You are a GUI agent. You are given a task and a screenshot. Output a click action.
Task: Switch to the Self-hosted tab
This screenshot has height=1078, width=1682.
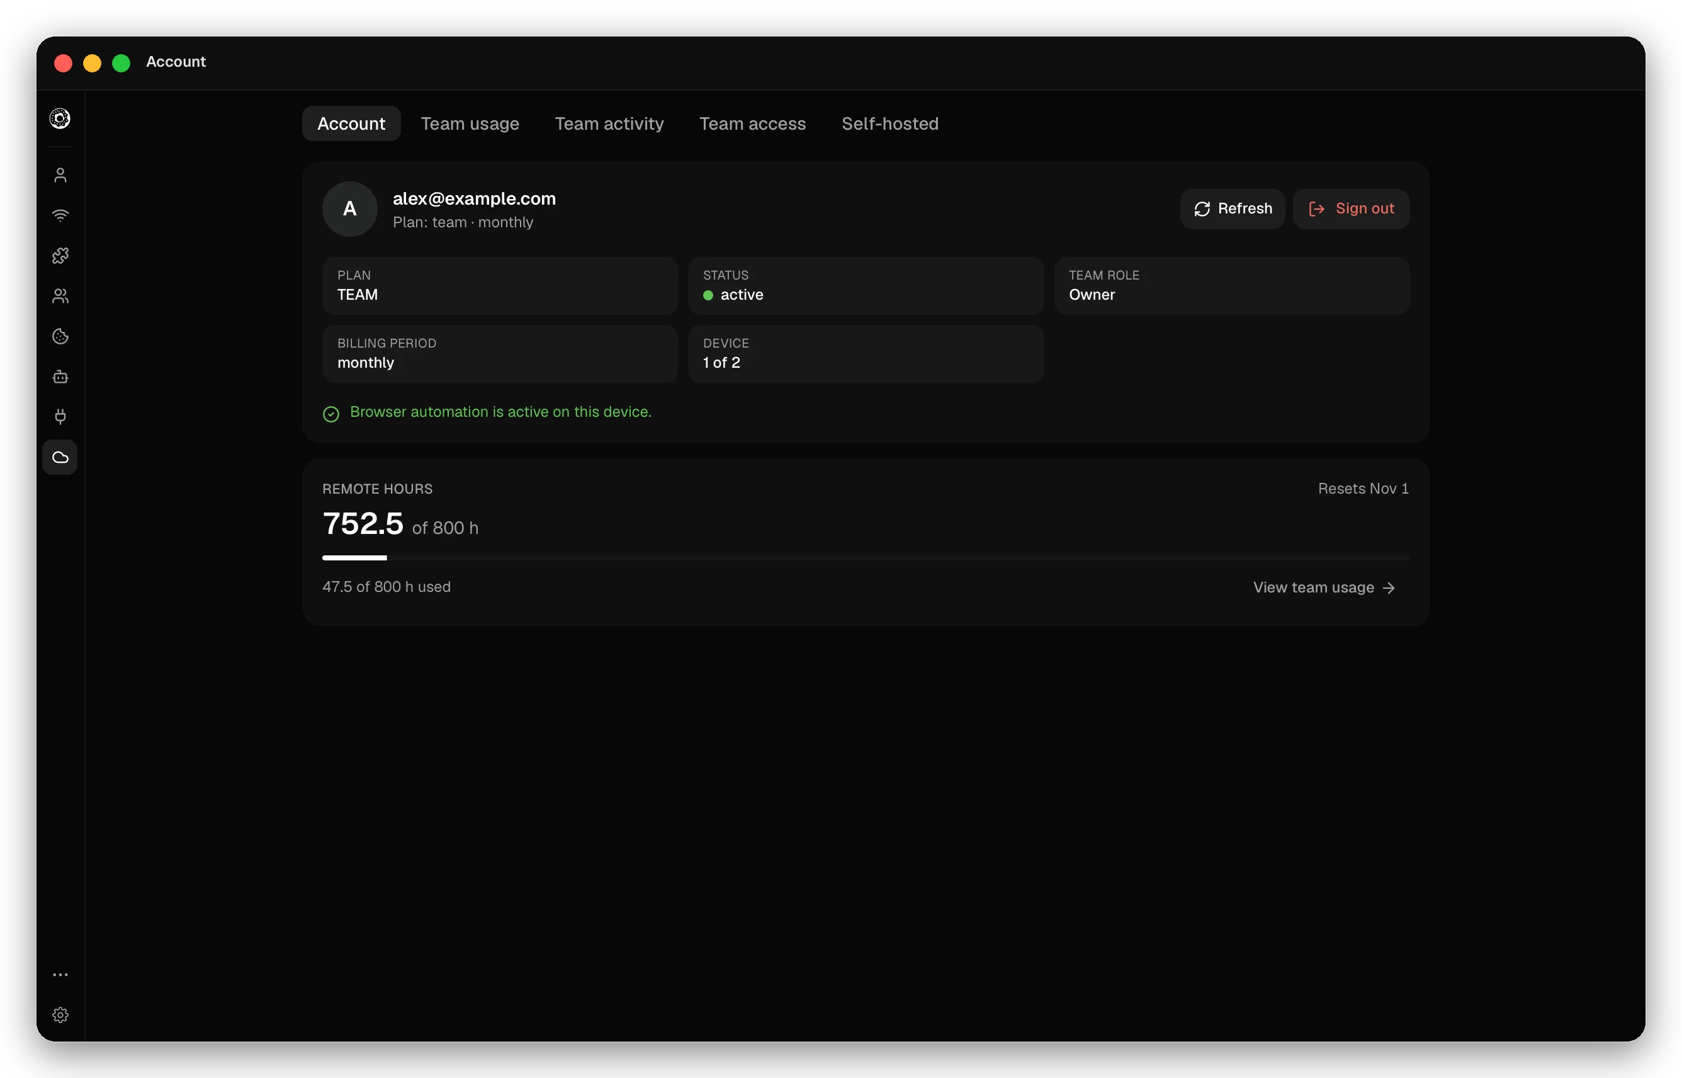[889, 124]
